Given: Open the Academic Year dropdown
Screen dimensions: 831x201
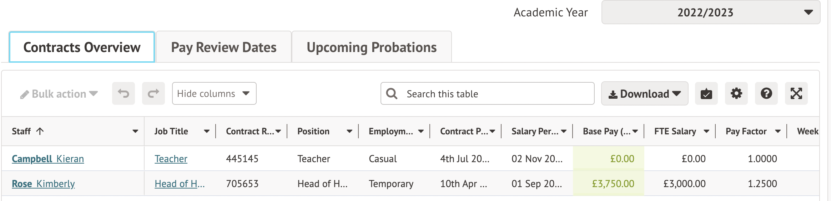Looking at the screenshot, I should (710, 12).
